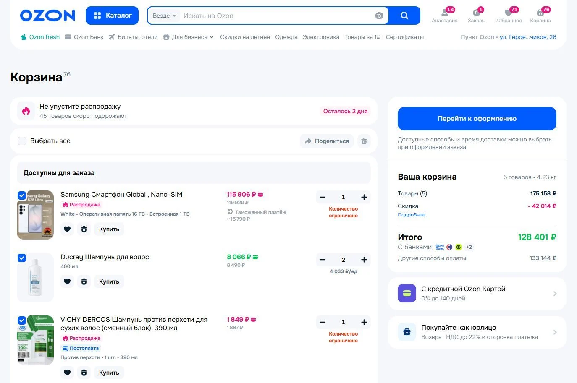The width and height of the screenshot is (577, 383).
Task: Click the magnifier search button
Action: (x=404, y=16)
